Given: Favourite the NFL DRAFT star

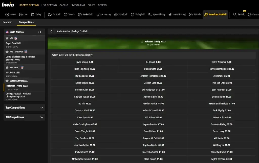Looking at the screenshot, I should (x=7, y=67).
